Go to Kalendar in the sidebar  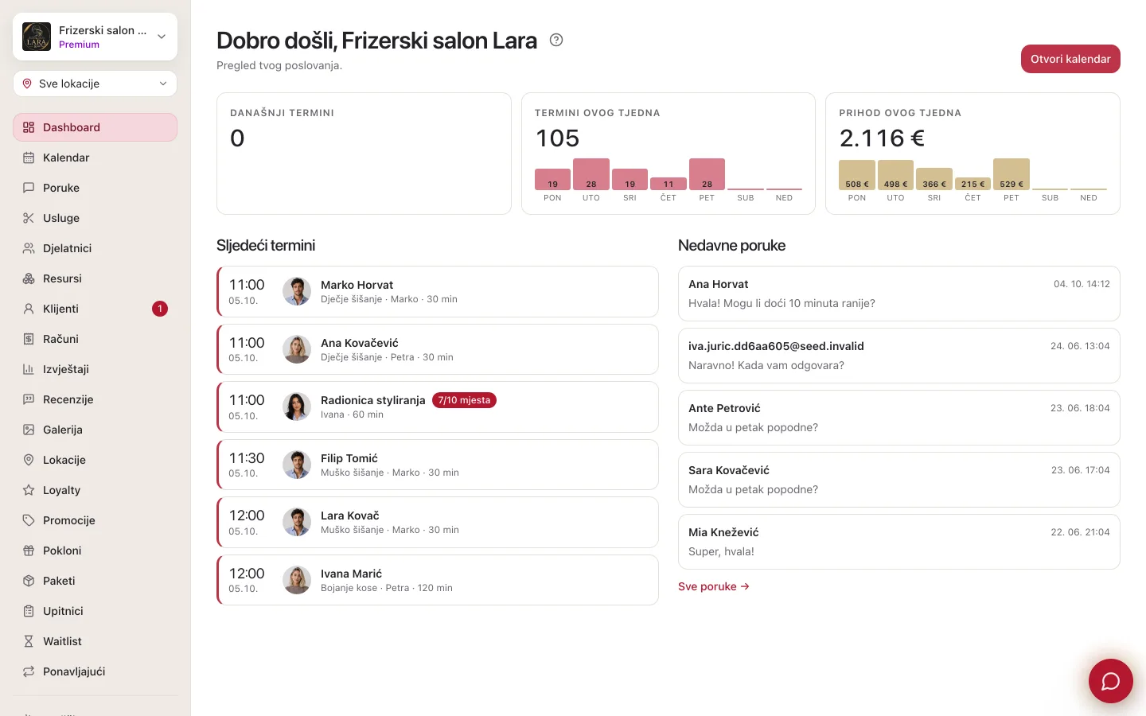pyautogui.click(x=95, y=158)
